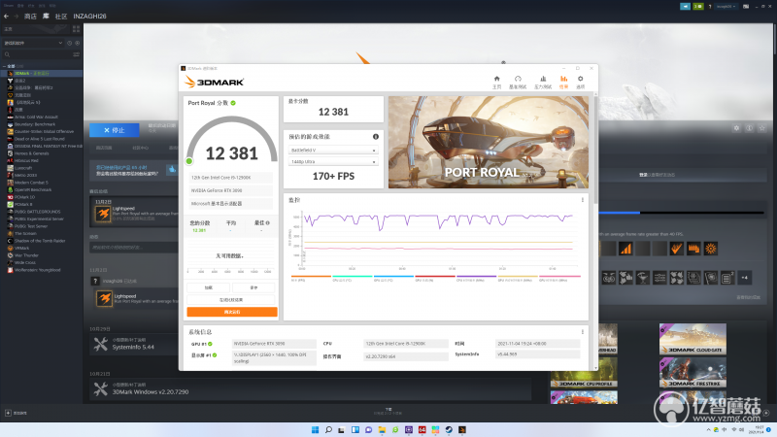Favorite the game with star icon
Screen dimensions: 777x437
coord(762,128)
